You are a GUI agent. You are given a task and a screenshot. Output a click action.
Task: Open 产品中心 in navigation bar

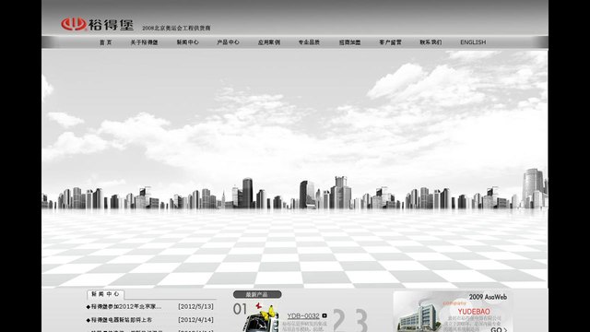click(228, 42)
